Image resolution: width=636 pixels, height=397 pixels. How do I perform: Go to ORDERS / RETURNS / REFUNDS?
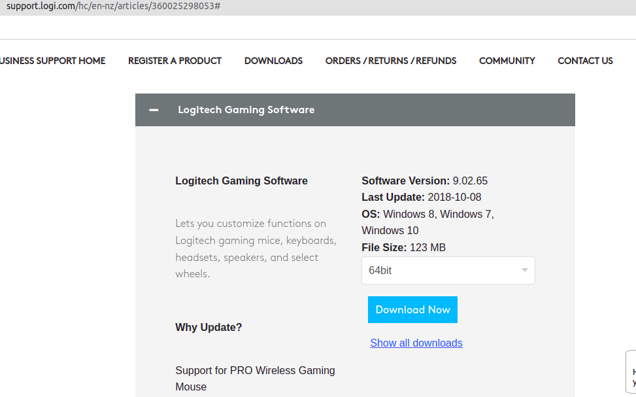pos(390,60)
